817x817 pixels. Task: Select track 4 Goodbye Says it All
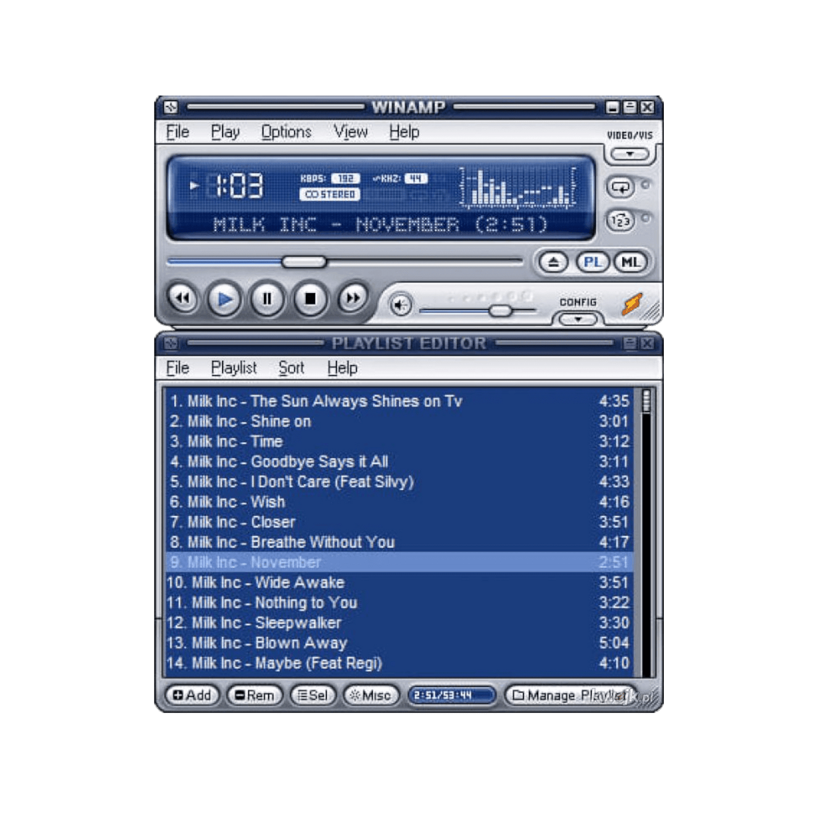click(400, 462)
